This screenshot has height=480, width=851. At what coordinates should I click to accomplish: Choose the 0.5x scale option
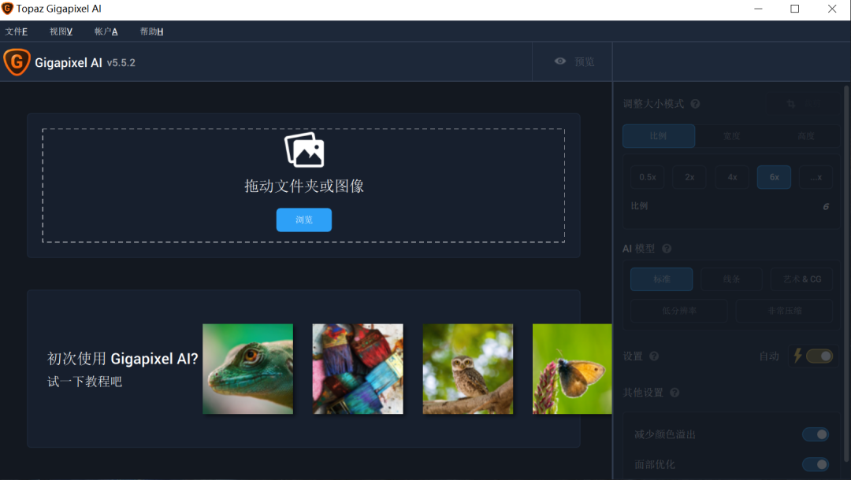[x=648, y=177]
